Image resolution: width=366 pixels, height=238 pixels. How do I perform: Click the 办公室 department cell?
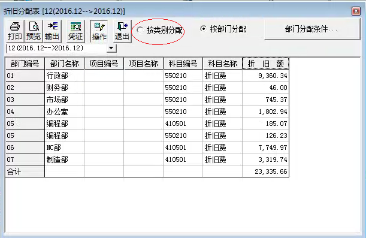click(x=65, y=112)
